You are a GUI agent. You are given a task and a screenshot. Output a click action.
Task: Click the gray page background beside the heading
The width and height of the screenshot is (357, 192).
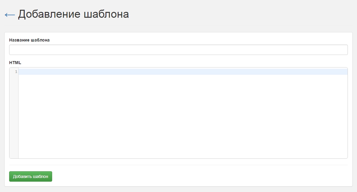[x=244, y=15]
